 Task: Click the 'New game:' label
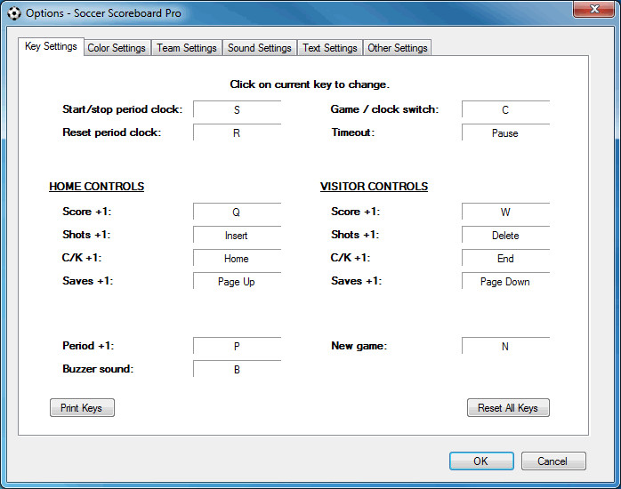click(x=359, y=346)
